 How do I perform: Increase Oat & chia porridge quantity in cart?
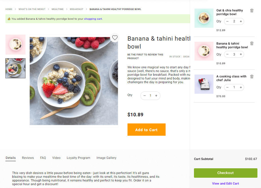(241, 21)
